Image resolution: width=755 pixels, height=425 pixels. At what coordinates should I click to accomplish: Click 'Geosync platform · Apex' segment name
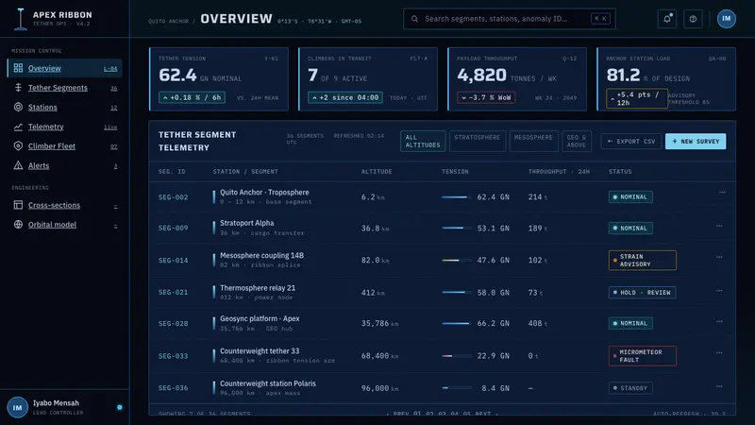[x=260, y=318]
